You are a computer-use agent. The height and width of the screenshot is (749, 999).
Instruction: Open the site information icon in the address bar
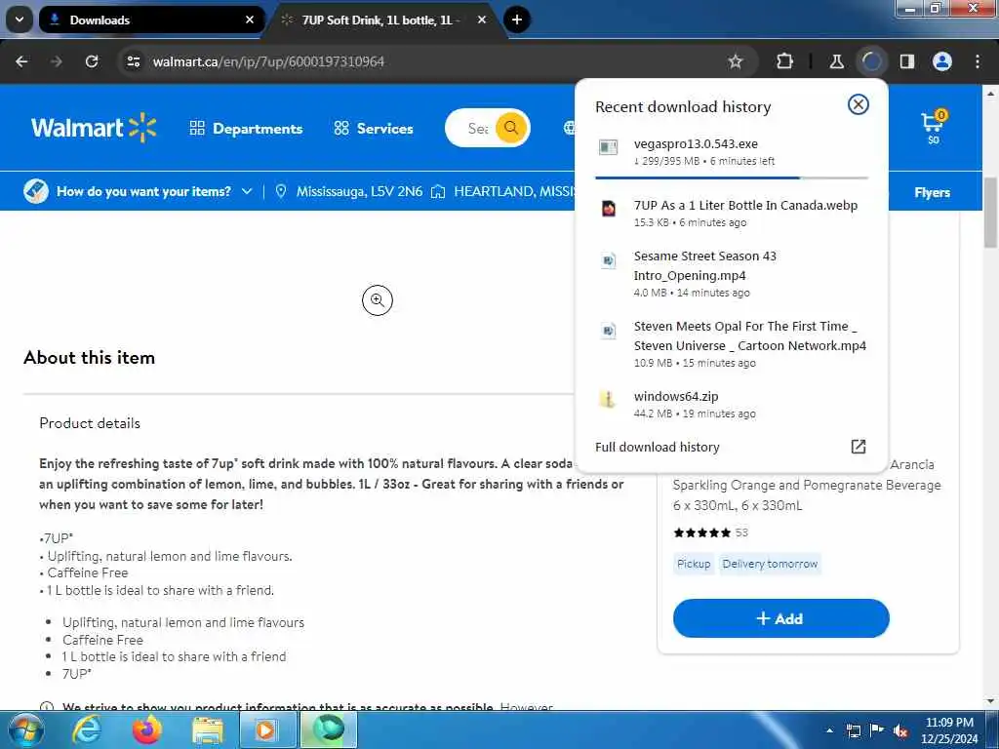point(133,61)
